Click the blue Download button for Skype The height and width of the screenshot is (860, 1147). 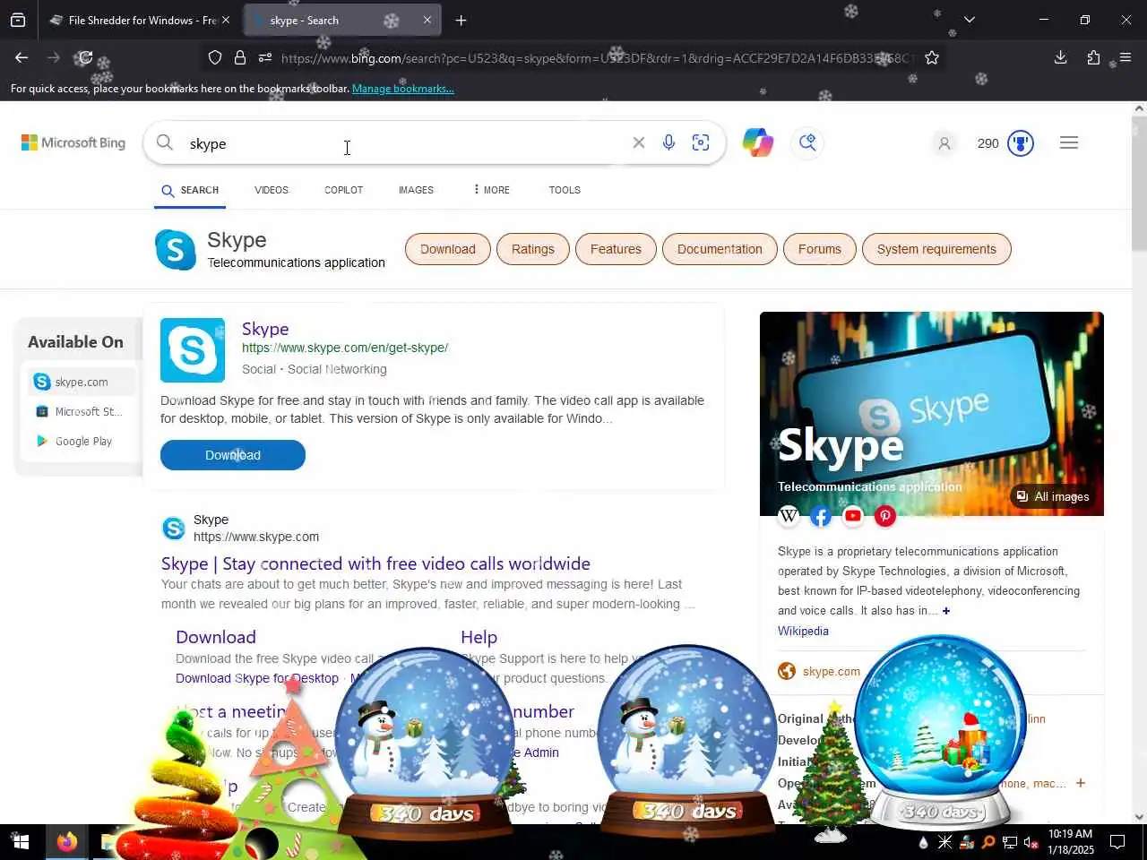pos(233,455)
